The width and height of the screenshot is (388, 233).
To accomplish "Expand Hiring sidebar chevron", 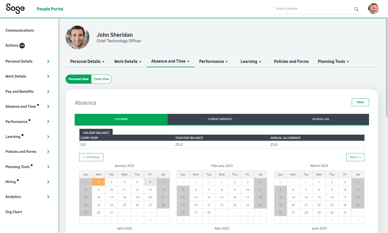I will [48, 182].
